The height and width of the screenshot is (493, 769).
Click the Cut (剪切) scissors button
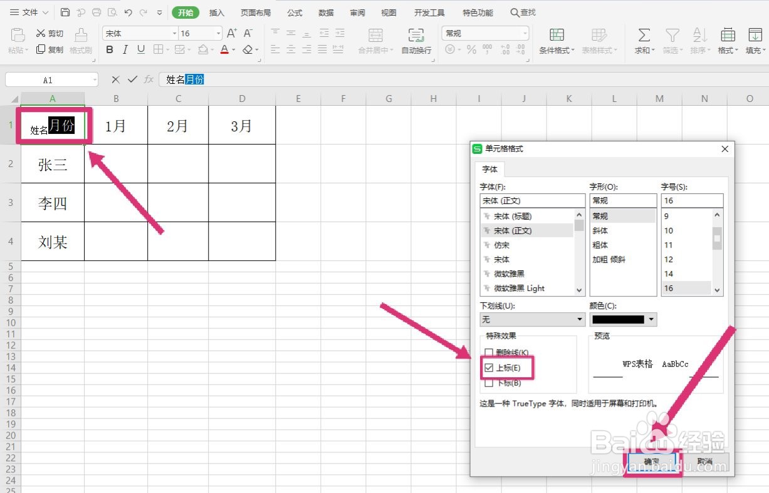click(50, 33)
